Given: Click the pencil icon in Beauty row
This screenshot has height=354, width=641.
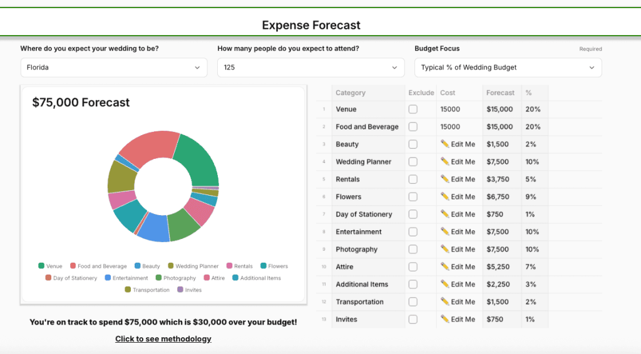Looking at the screenshot, I should (x=445, y=144).
